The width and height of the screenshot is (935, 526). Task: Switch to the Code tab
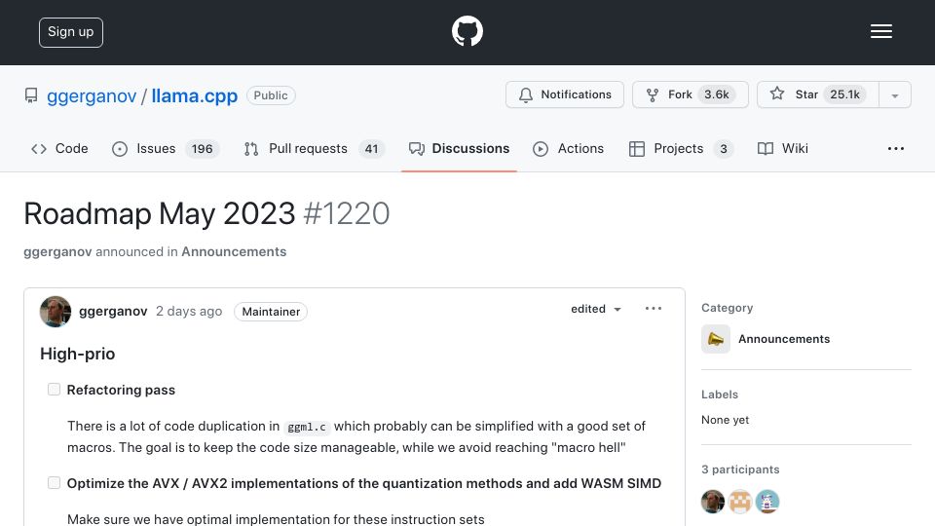coord(59,148)
